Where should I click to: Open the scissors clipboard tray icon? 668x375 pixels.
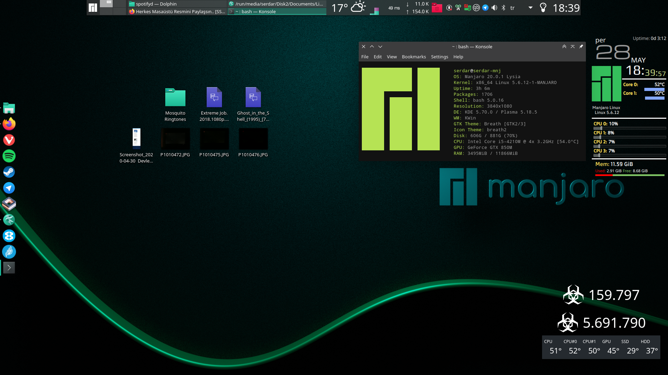[x=458, y=8]
